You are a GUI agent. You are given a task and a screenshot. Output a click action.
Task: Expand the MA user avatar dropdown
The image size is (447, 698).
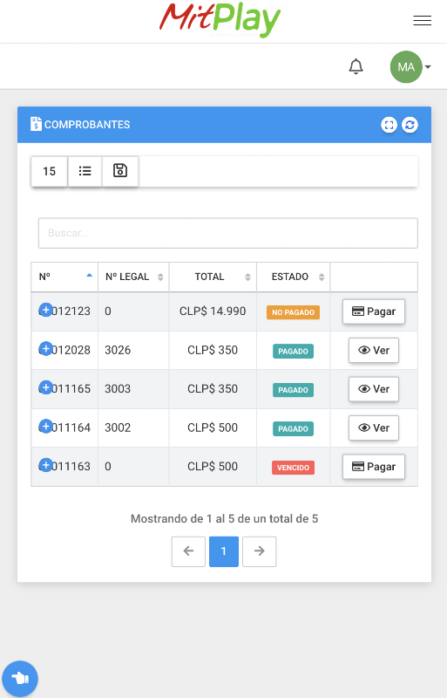410,67
